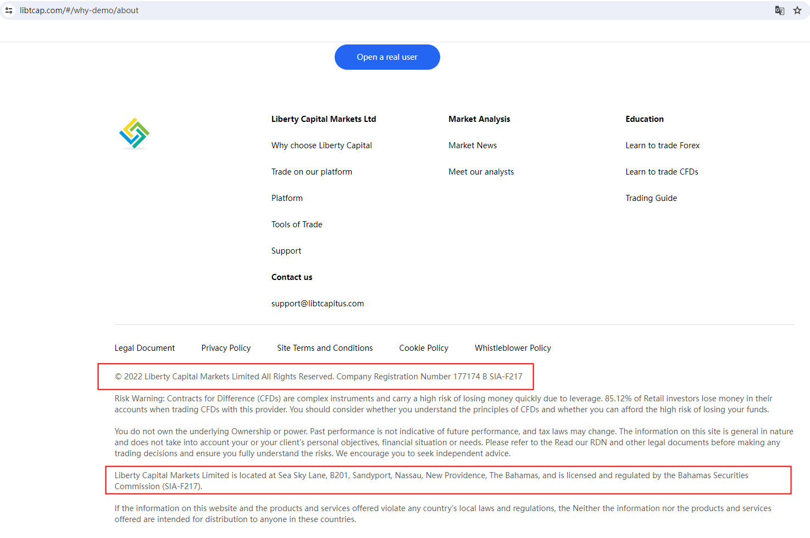Open the Whistleblower Policy link
The width and height of the screenshot is (810, 538).
coord(513,348)
